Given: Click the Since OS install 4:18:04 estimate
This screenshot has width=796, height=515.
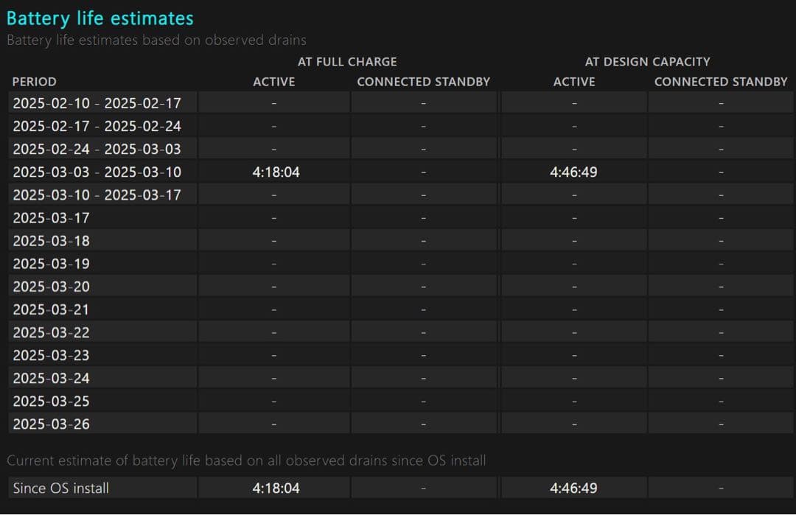Looking at the screenshot, I should 276,488.
